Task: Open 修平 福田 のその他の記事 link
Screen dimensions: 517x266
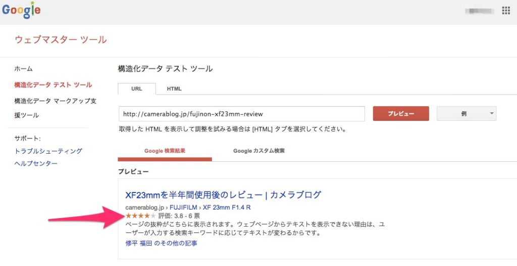Action: click(161, 244)
